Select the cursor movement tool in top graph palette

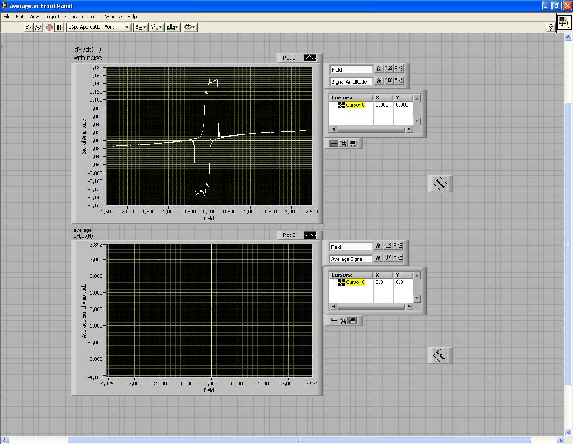click(x=334, y=143)
